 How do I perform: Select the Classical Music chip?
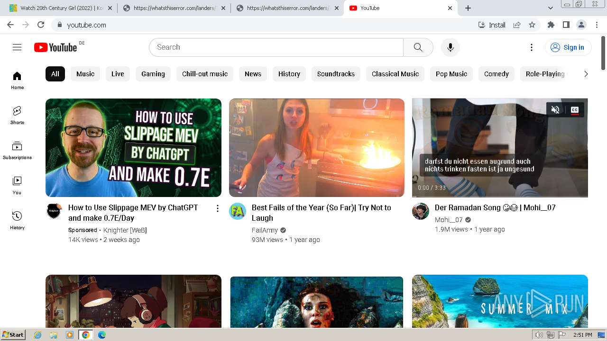pos(395,74)
